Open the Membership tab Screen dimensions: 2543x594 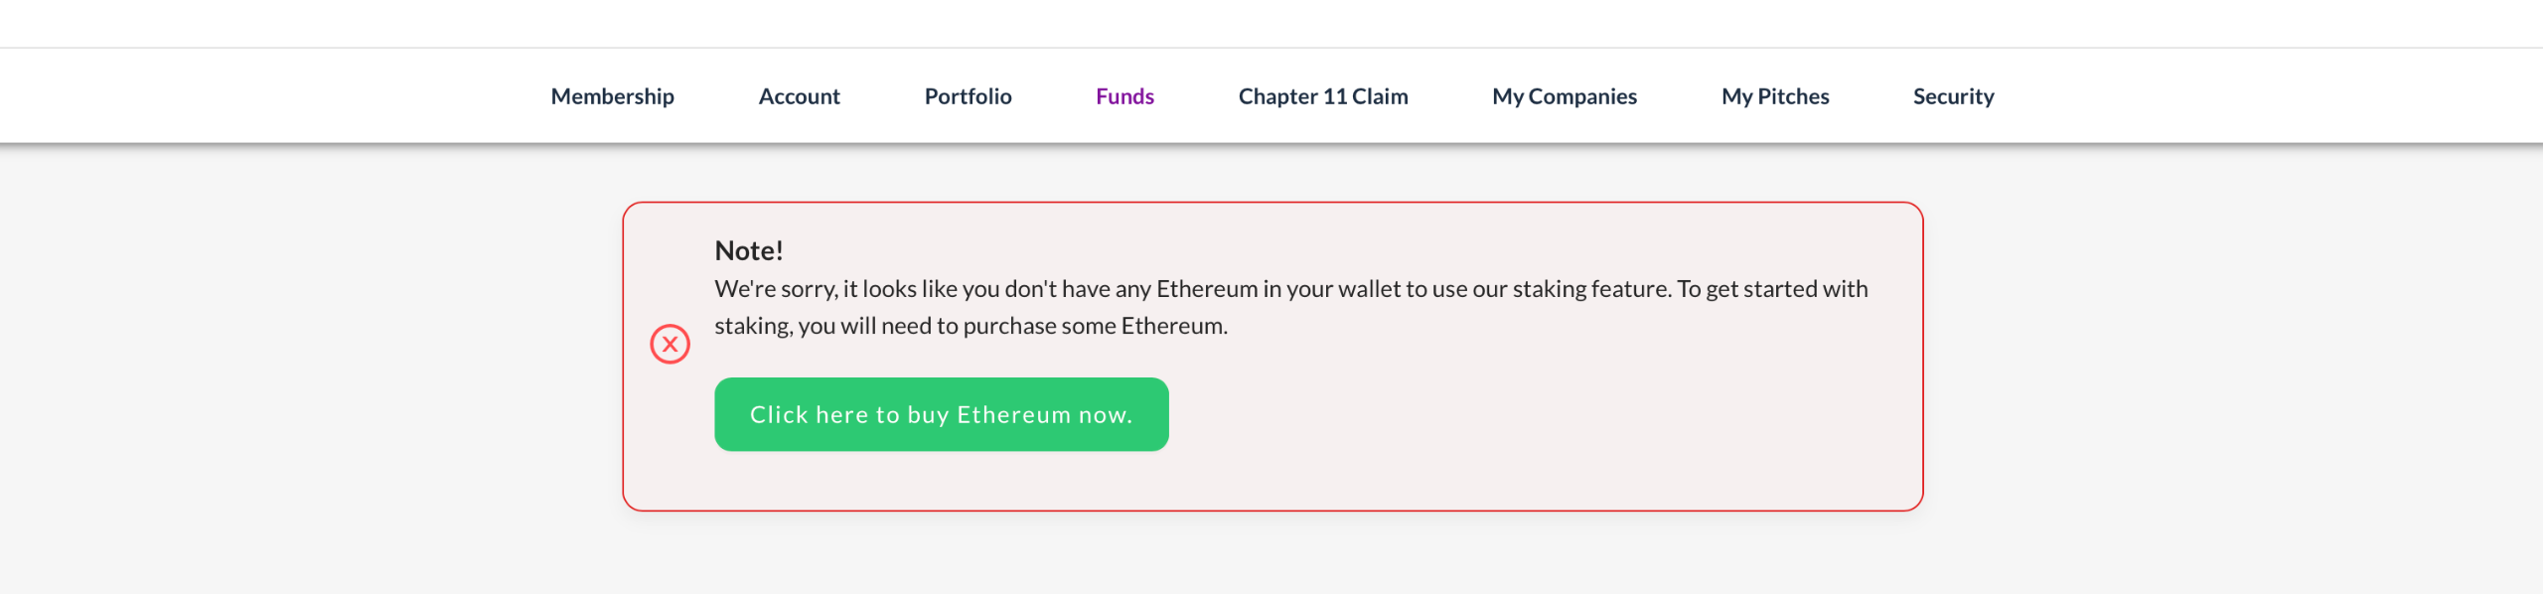[612, 96]
